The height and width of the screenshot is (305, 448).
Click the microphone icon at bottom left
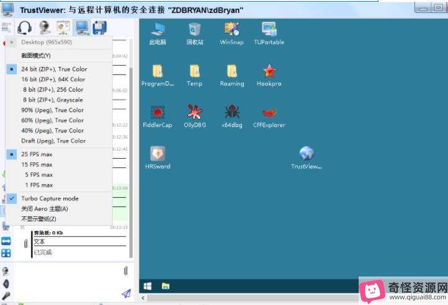6,295
